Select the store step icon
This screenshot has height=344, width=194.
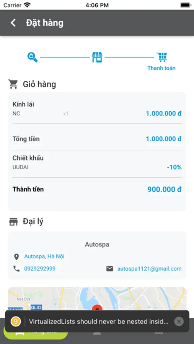97,57
